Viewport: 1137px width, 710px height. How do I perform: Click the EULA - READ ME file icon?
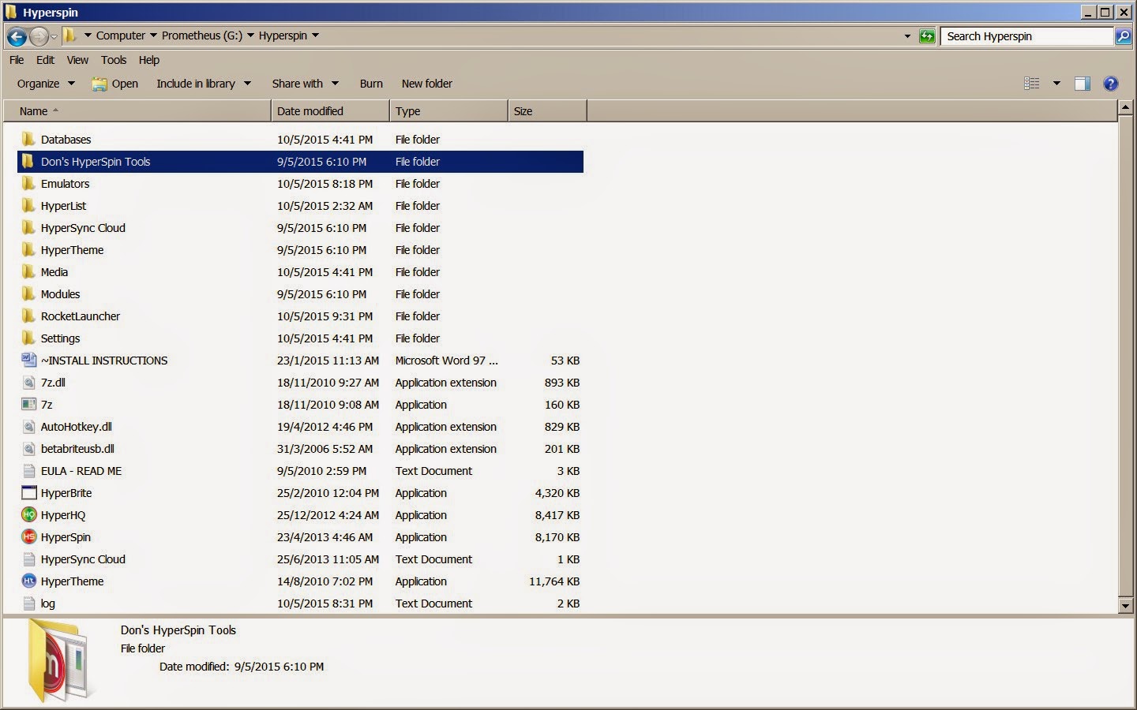pyautogui.click(x=28, y=471)
